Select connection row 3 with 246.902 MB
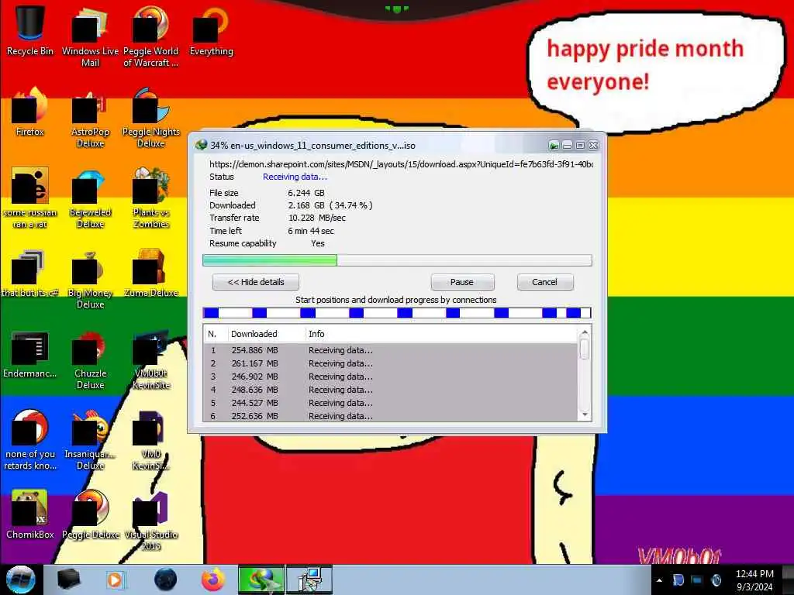This screenshot has height=595, width=794. (x=391, y=377)
